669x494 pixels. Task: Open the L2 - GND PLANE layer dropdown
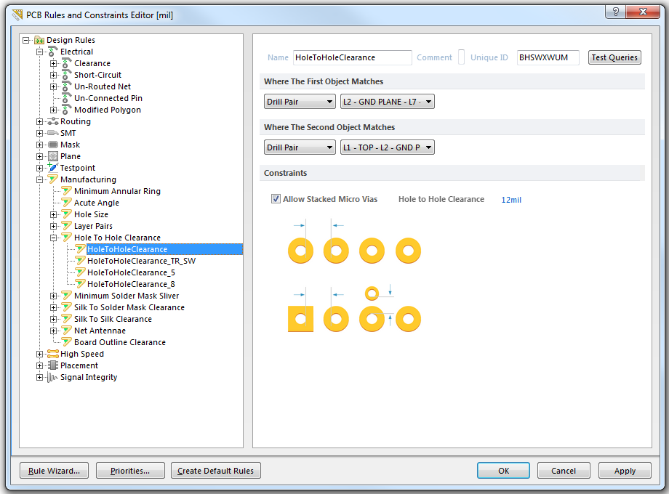click(x=388, y=101)
